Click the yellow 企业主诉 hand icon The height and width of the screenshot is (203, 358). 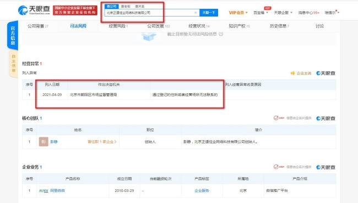click(292, 73)
